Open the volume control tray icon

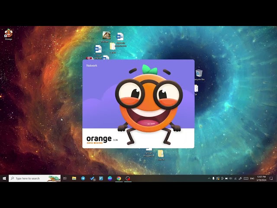coord(231,179)
